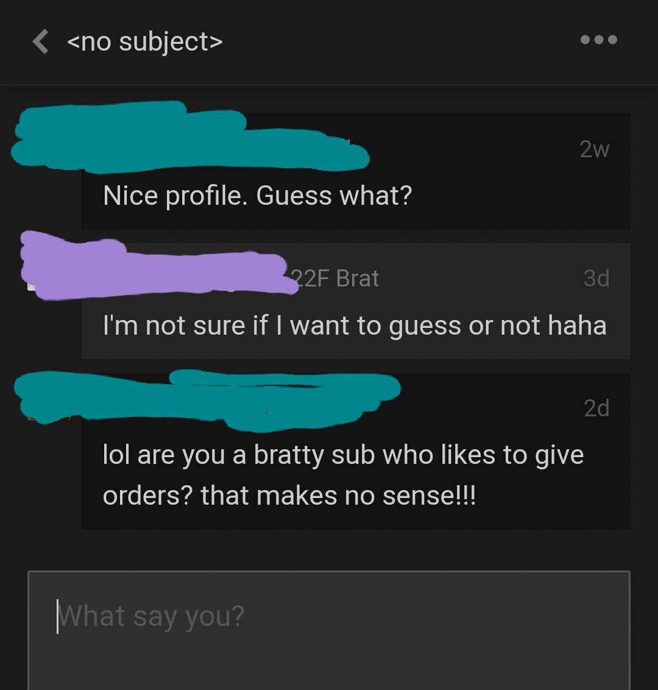The image size is (658, 690).
Task: Click the "2d" timestamp on last message
Action: 596,408
